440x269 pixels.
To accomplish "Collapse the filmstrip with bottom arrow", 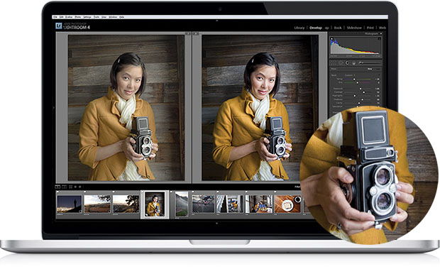I will coord(216,224).
